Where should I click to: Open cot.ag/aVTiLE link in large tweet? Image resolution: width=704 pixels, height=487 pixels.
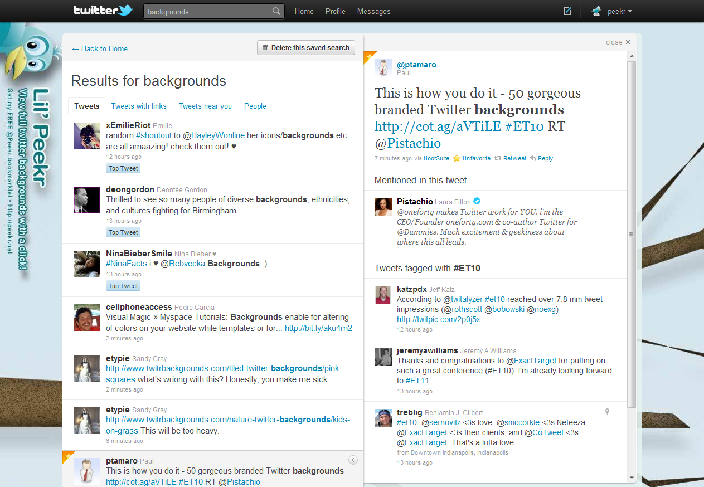[x=438, y=126]
